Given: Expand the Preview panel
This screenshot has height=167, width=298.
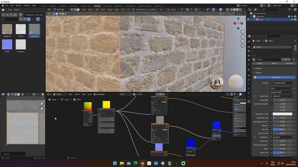Looking at the screenshot, I should [x=258, y=69].
